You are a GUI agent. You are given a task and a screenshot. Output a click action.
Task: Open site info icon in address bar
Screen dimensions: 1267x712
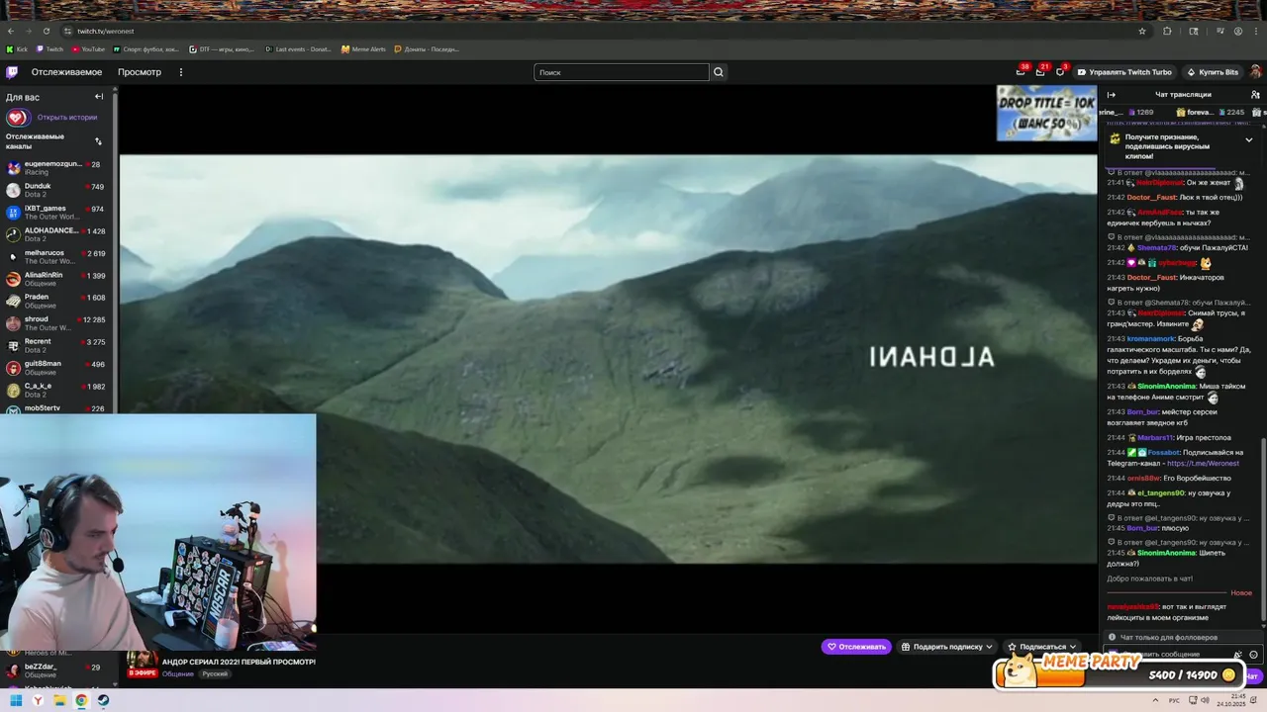67,31
